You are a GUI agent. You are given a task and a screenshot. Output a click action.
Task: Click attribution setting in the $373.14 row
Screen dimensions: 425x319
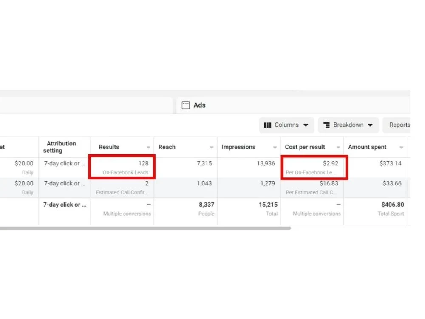click(x=65, y=163)
